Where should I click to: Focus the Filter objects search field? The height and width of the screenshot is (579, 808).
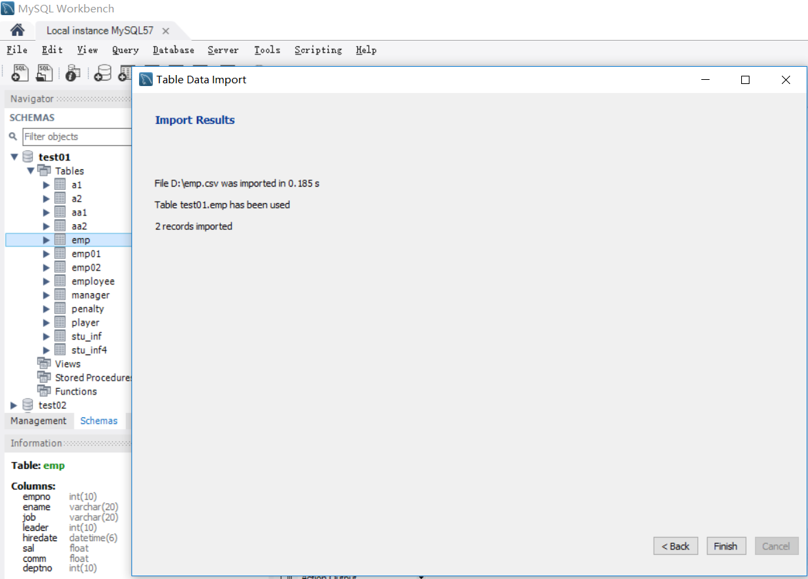(x=77, y=136)
